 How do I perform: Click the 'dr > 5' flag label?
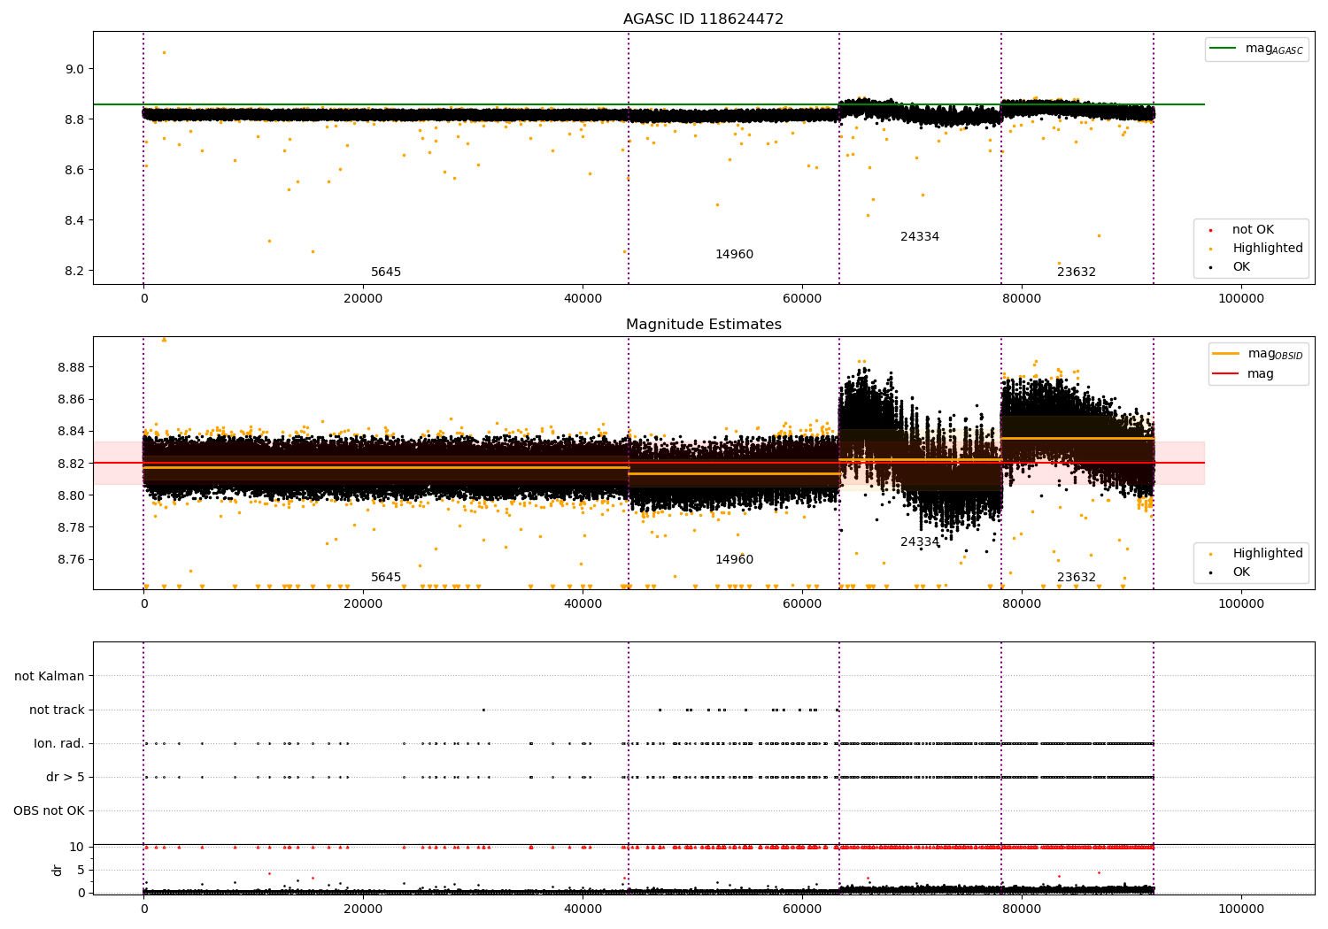click(66, 778)
